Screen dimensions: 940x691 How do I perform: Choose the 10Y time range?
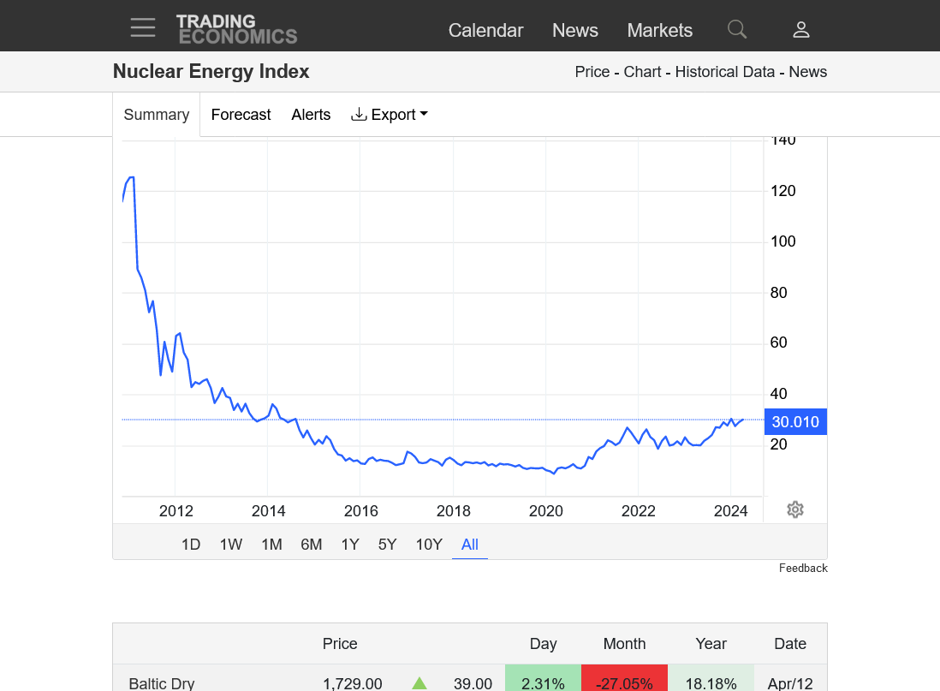pos(429,545)
